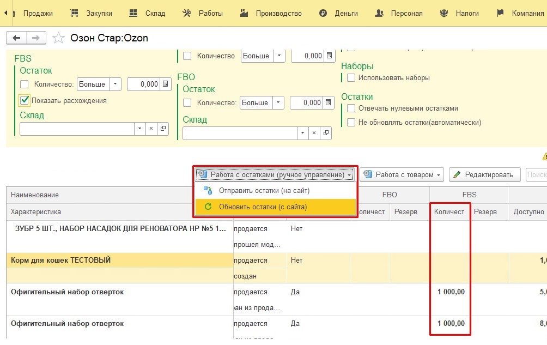Open the selected FBS Склад item
Viewport: 547px width, 345px height.
(163, 129)
